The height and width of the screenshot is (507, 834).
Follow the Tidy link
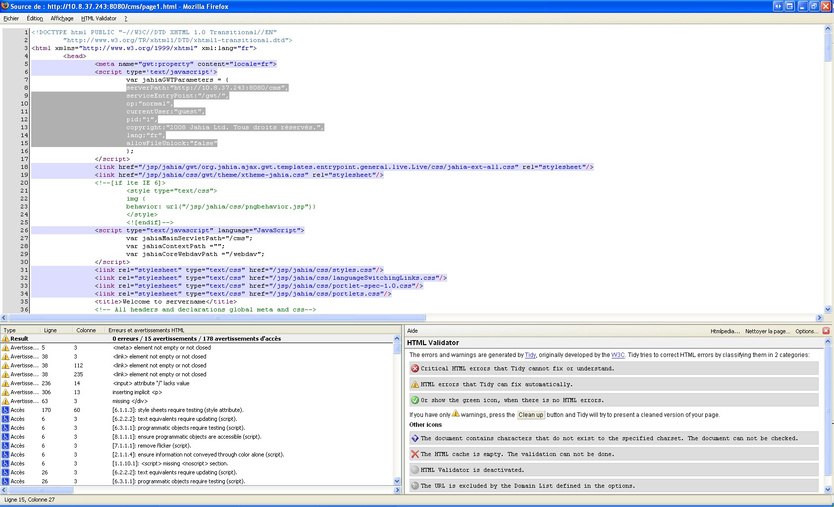point(530,355)
